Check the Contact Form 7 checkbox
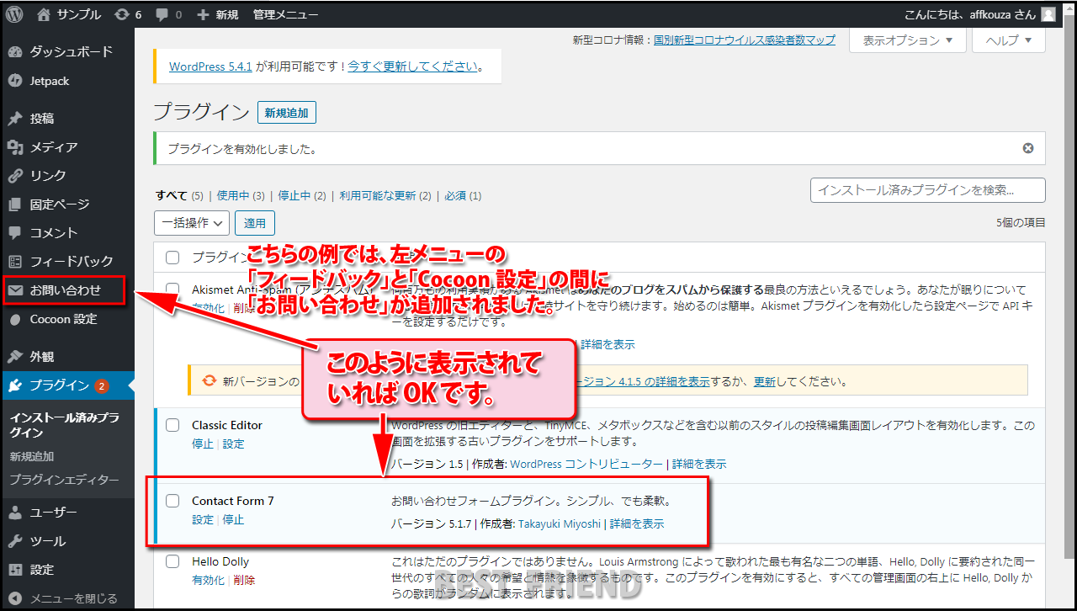 pyautogui.click(x=172, y=501)
